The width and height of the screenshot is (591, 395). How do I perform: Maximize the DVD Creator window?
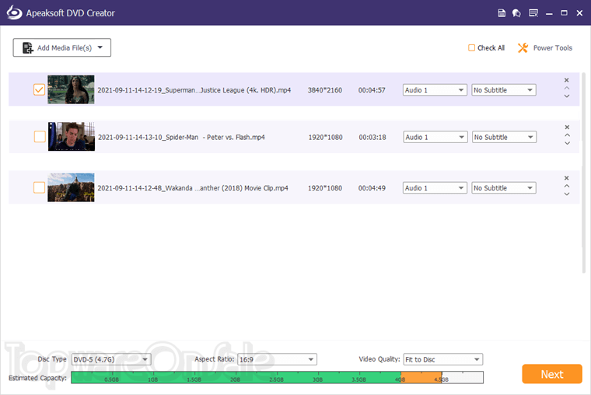[x=564, y=13]
